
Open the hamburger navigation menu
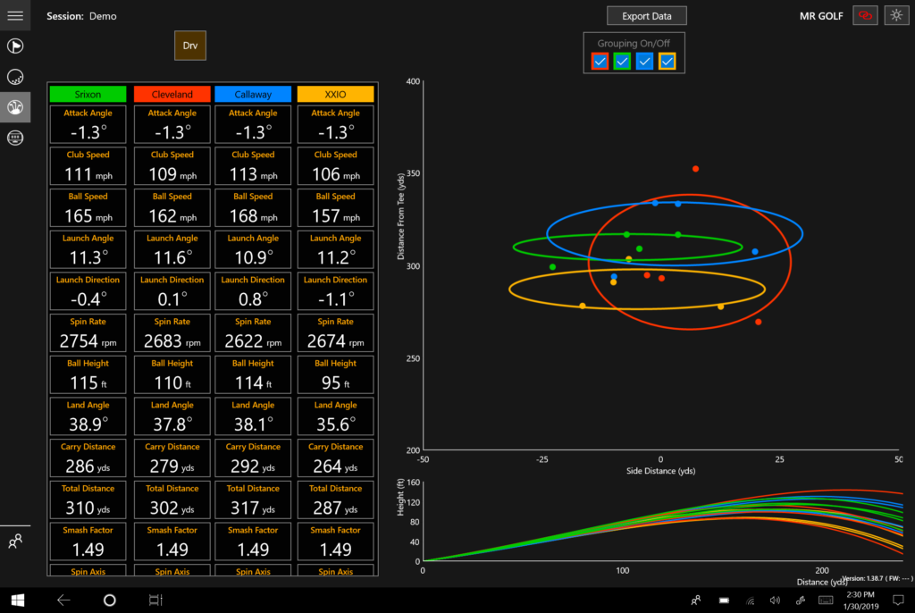pyautogui.click(x=15, y=16)
